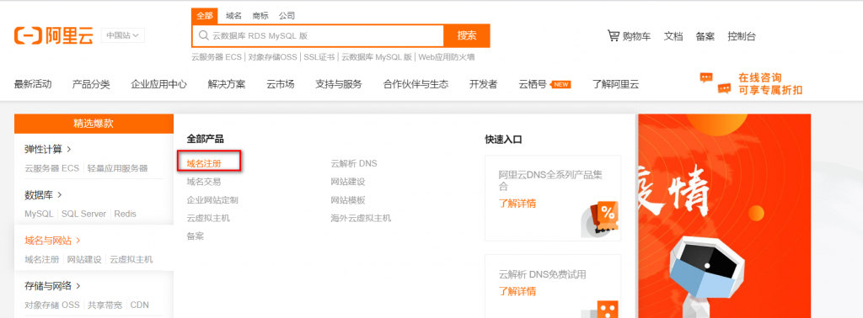Open the 支持与服务 menu
863x318 pixels.
click(x=339, y=84)
